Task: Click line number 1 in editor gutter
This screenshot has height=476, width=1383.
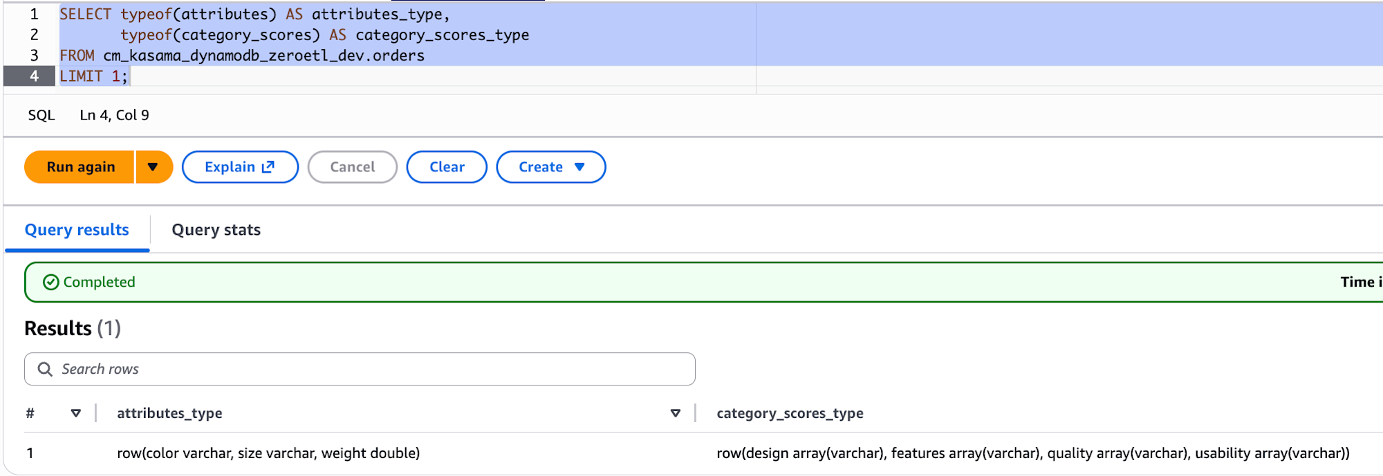Action: [x=34, y=14]
